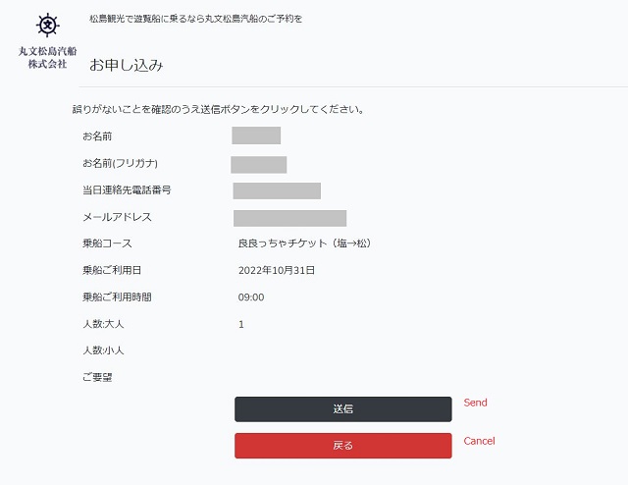Click the date value 2022年10月31日
The width and height of the screenshot is (628, 485).
tap(277, 270)
